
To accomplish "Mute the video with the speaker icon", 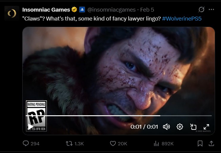I will coord(166,127).
